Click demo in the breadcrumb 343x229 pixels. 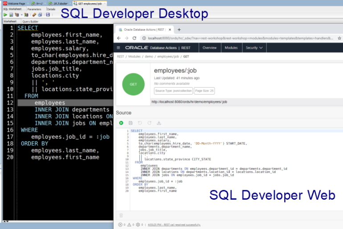click(x=149, y=56)
